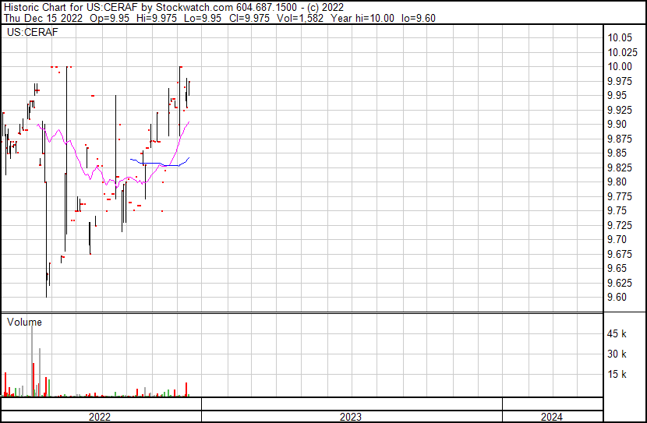The width and height of the screenshot is (647, 423).
Task: Click the US:CERAF ticker label in chart
Action: 30,33
